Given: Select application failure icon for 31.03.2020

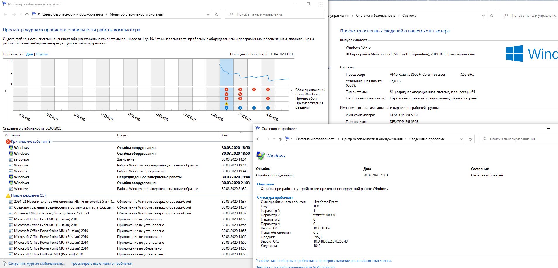Looking at the screenshot, I should (x=240, y=90).
